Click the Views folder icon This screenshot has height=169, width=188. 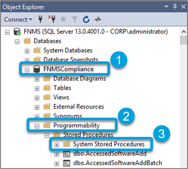click(x=47, y=97)
